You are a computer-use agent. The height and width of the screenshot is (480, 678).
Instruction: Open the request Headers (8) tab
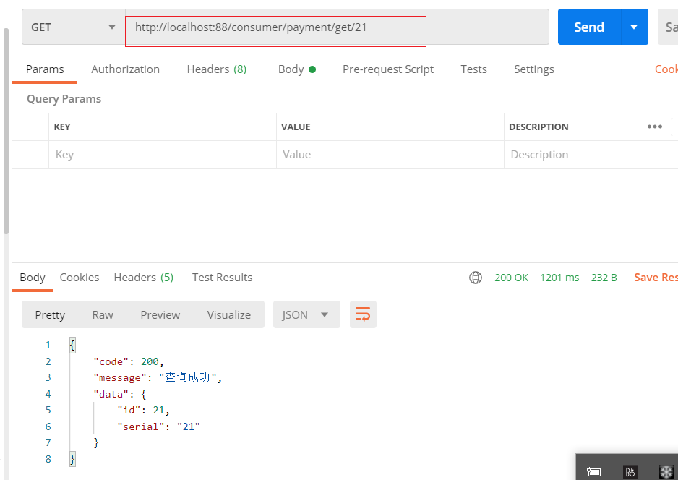pyautogui.click(x=217, y=69)
